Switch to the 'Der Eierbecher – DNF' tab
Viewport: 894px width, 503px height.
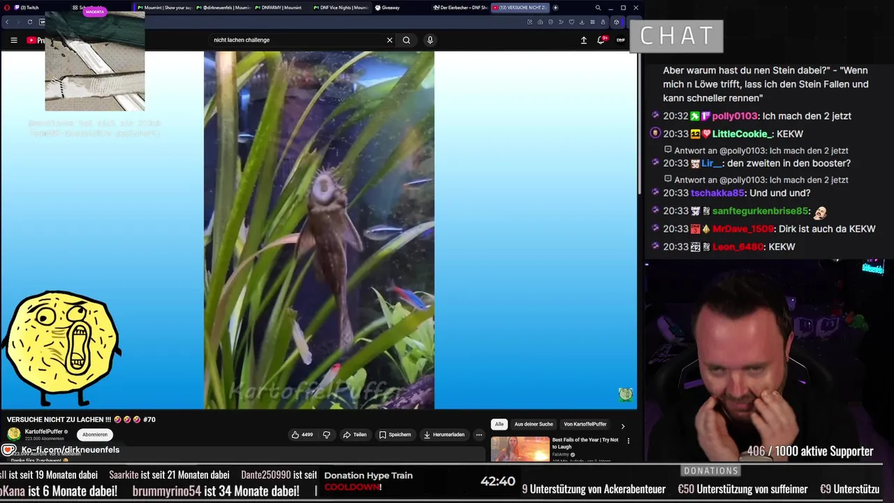tap(460, 8)
